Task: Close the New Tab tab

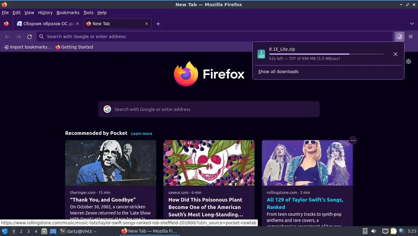Action: [147, 24]
